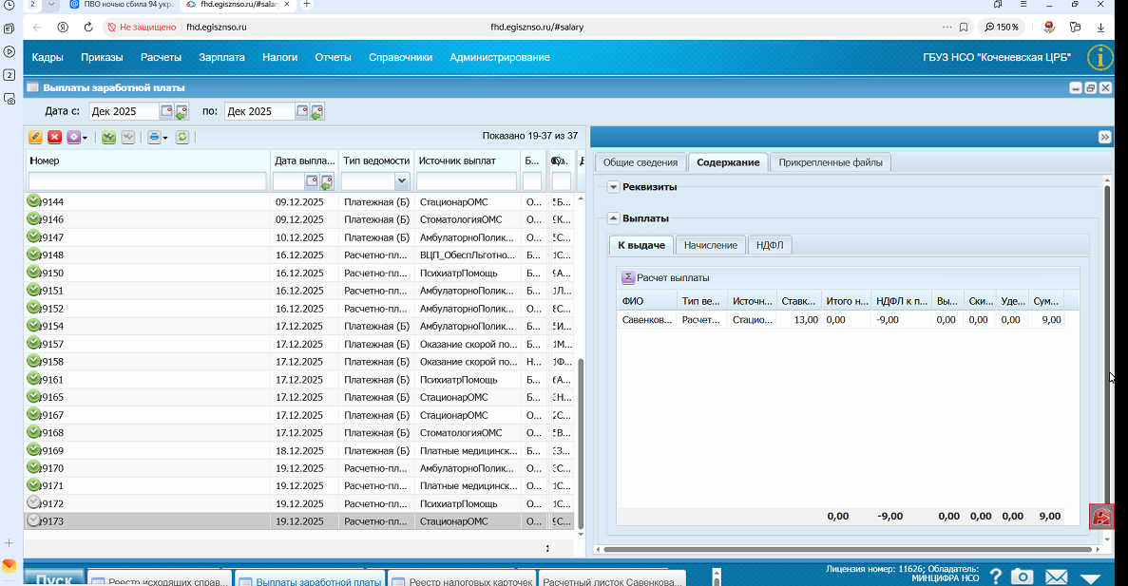The width and height of the screenshot is (1128, 586).
Task: Sort by the 'Номер' column header
Action: coord(147,161)
